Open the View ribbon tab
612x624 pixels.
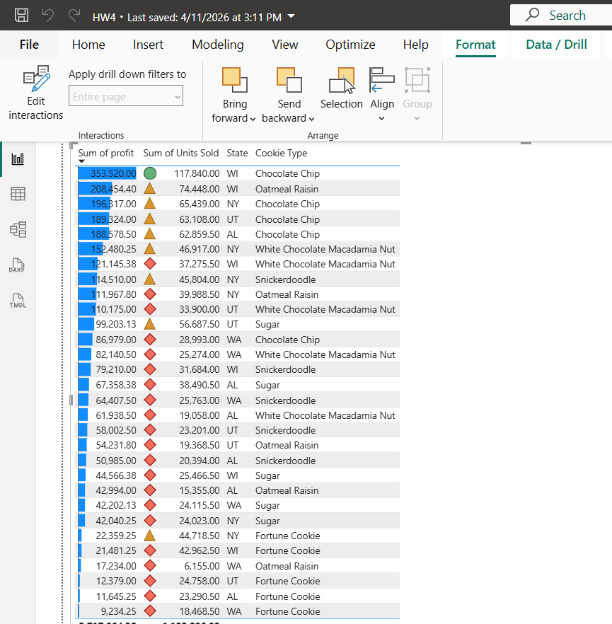(285, 44)
